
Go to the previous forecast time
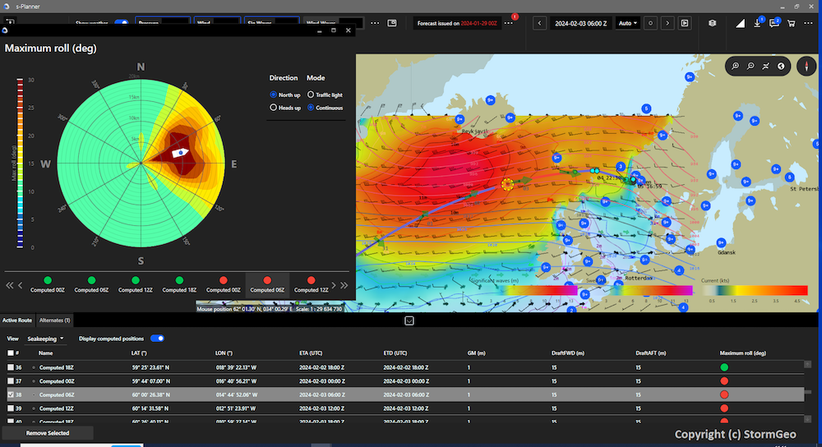point(540,23)
